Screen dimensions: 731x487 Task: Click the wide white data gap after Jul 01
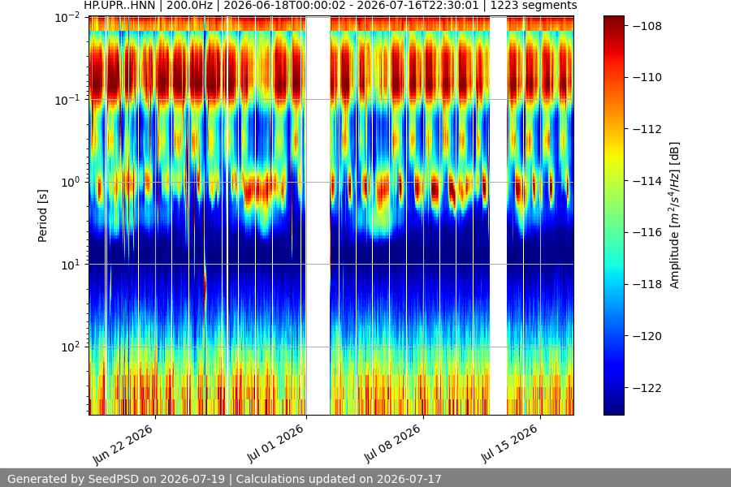pyautogui.click(x=318, y=215)
